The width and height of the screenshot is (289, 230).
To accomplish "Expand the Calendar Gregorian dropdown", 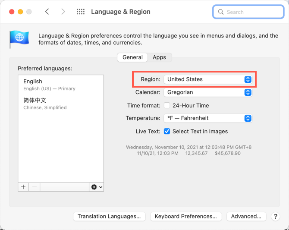I will point(208,92).
